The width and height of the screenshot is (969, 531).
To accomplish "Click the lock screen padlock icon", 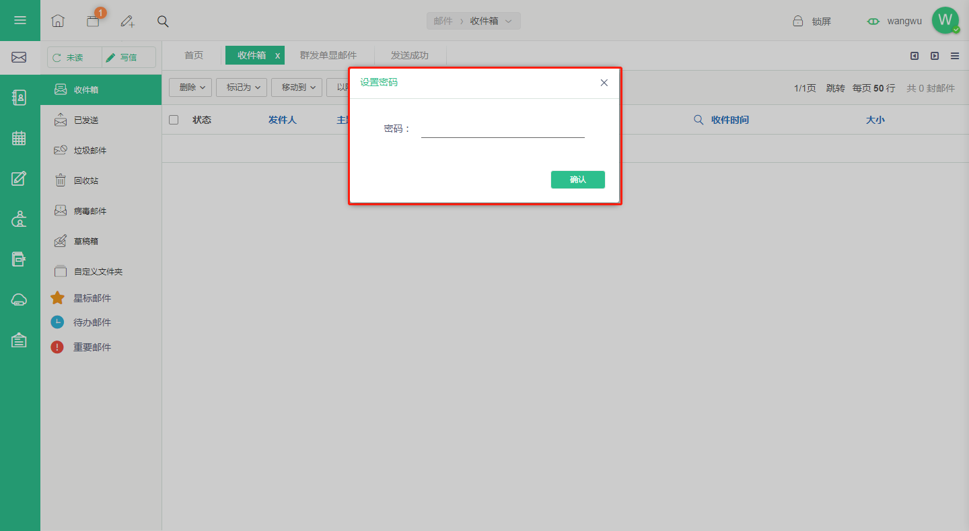I will pyautogui.click(x=798, y=21).
